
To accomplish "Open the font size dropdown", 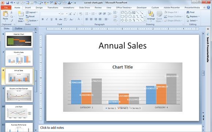I will pos(67,14).
